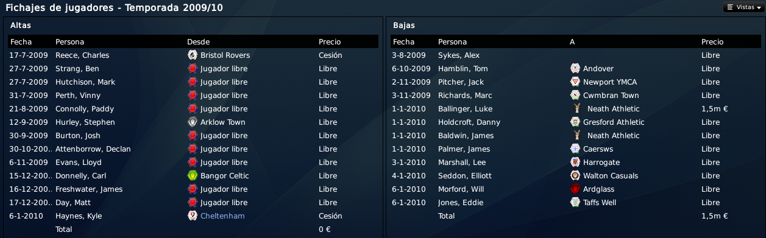Image resolution: width=766 pixels, height=238 pixels.
Task: Click the Taffs Well club badge icon
Action: [575, 203]
